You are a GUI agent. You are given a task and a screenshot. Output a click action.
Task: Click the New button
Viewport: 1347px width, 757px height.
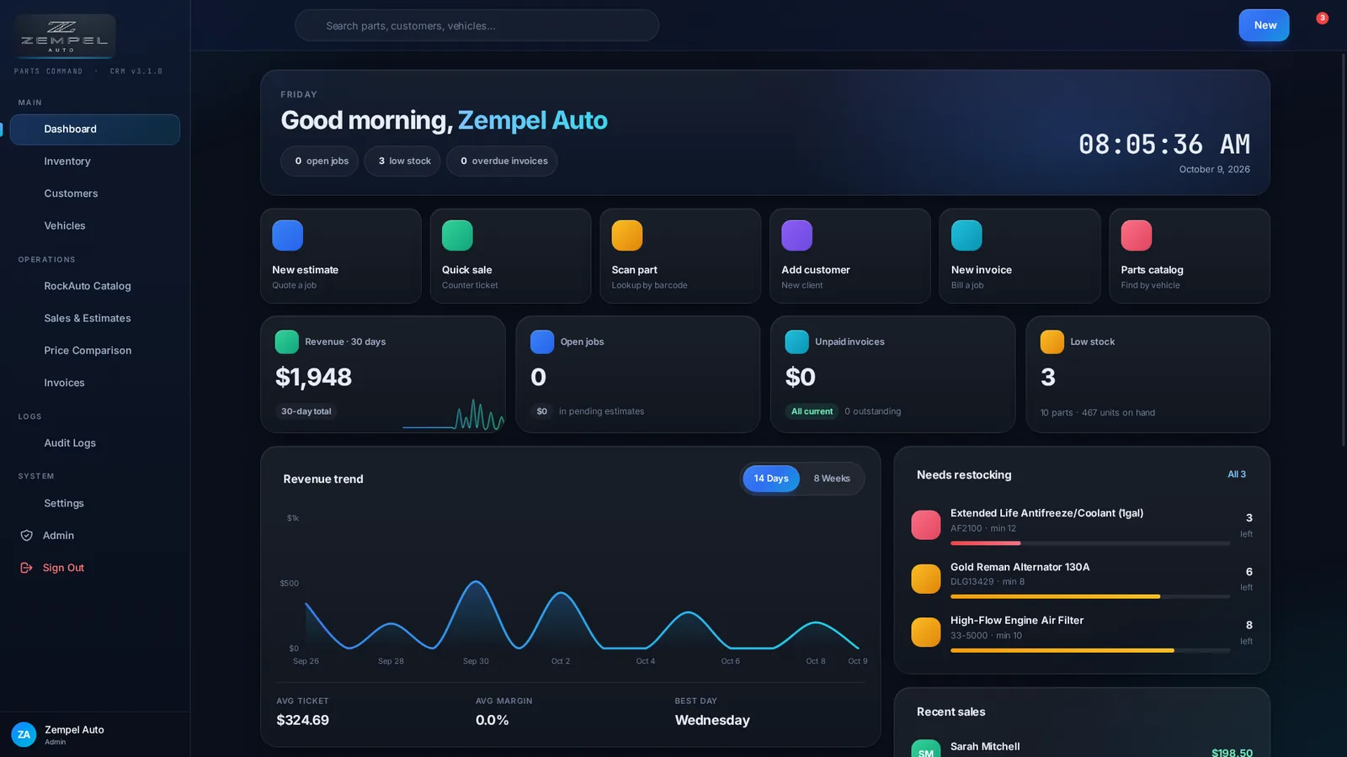tap(1264, 25)
